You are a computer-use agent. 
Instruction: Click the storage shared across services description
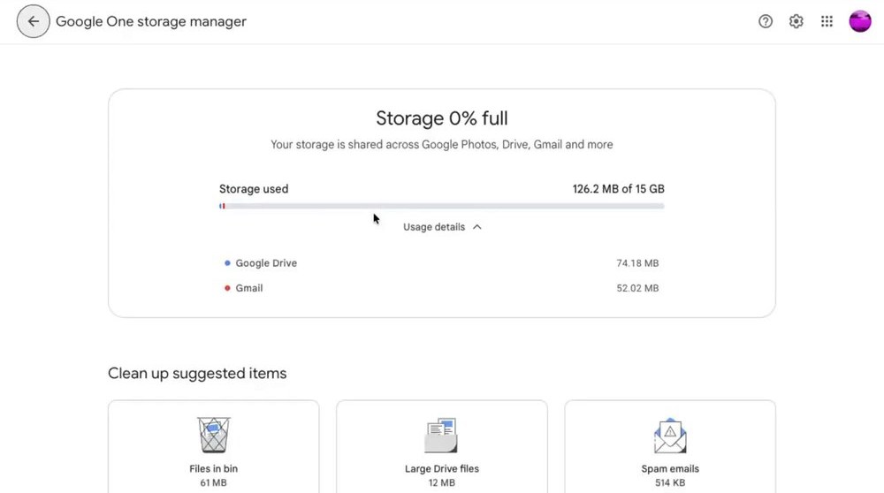coord(442,145)
